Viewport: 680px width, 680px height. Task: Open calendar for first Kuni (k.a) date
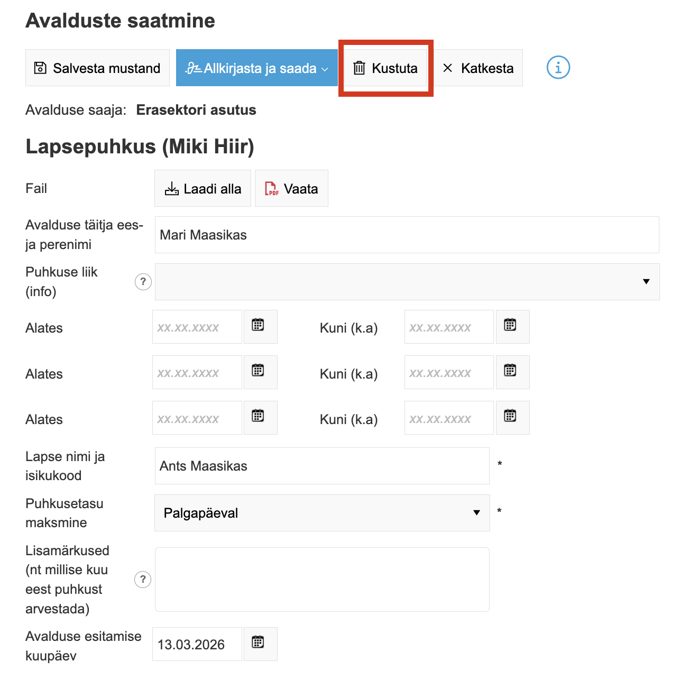pos(510,327)
